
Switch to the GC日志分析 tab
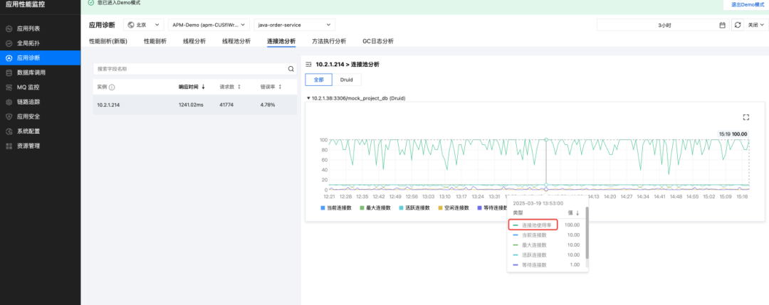[x=377, y=41]
